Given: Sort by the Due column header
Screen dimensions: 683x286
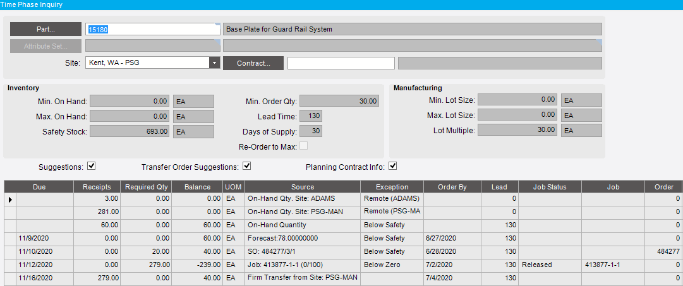Looking at the screenshot, I should coord(39,187).
